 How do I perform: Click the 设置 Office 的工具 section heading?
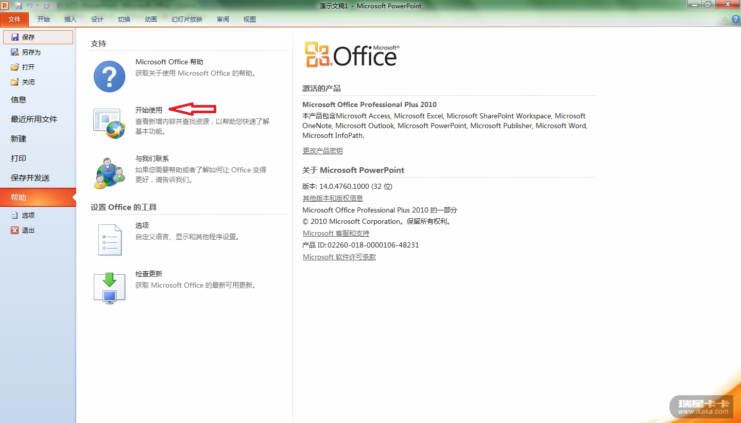(x=124, y=207)
